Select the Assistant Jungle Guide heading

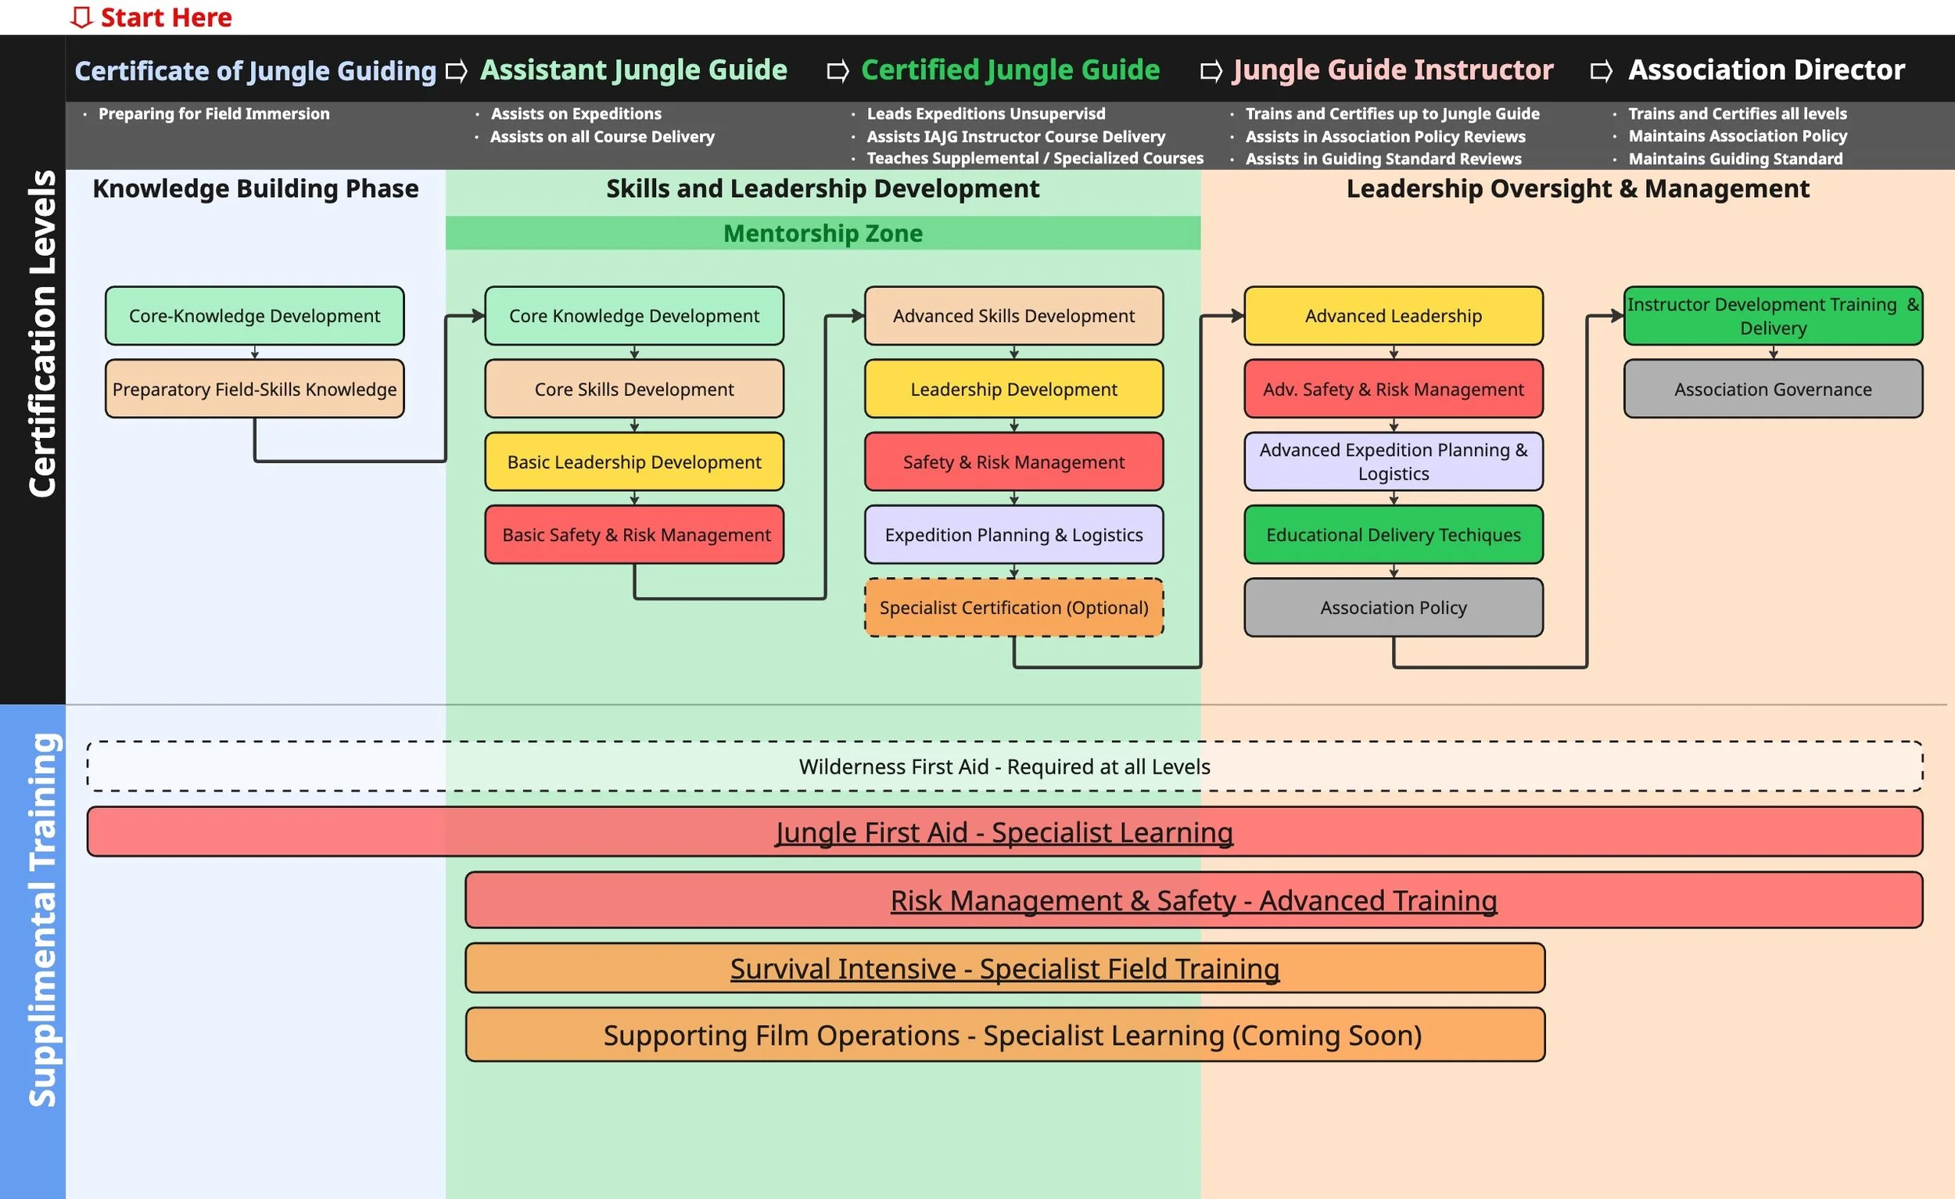point(634,70)
